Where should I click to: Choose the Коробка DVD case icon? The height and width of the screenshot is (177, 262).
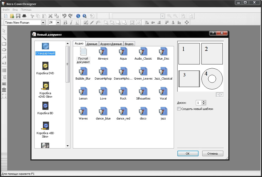point(45,66)
